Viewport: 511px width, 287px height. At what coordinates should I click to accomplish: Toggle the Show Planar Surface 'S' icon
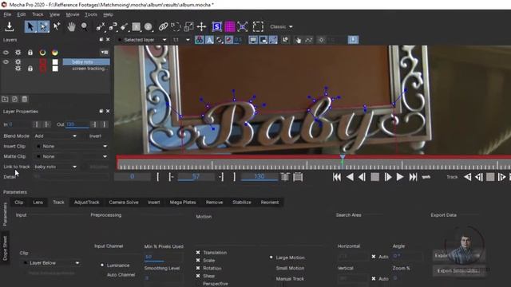(x=216, y=26)
